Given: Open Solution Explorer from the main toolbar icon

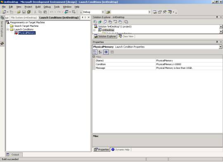Looking at the screenshot, I should pos(155,12).
